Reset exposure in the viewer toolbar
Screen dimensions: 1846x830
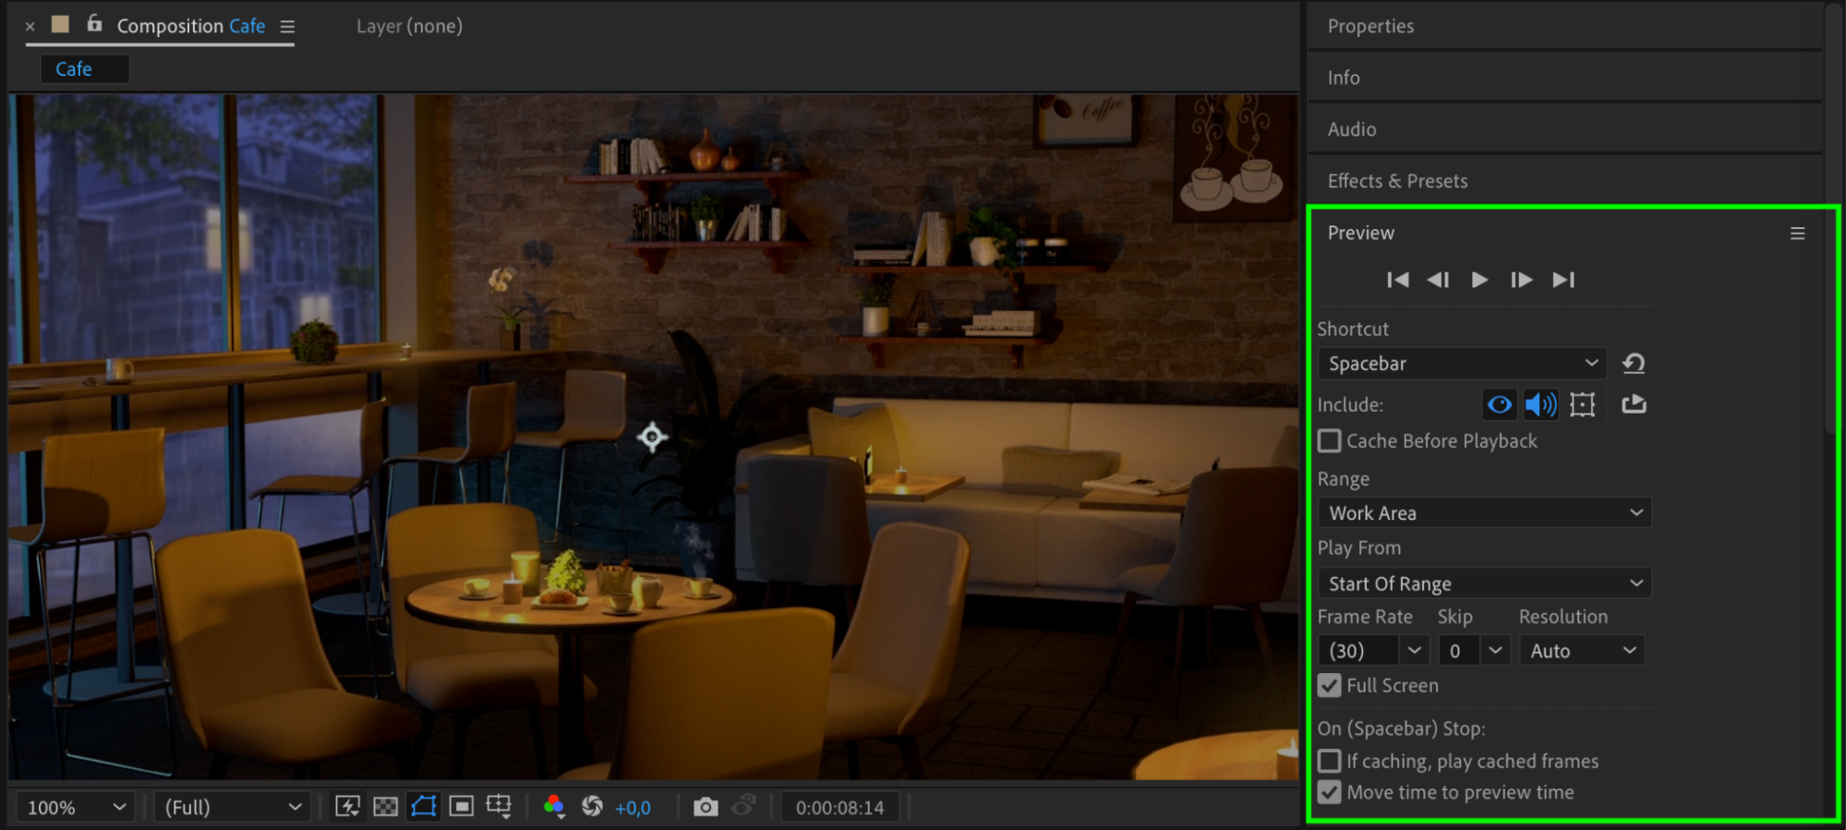coord(592,807)
